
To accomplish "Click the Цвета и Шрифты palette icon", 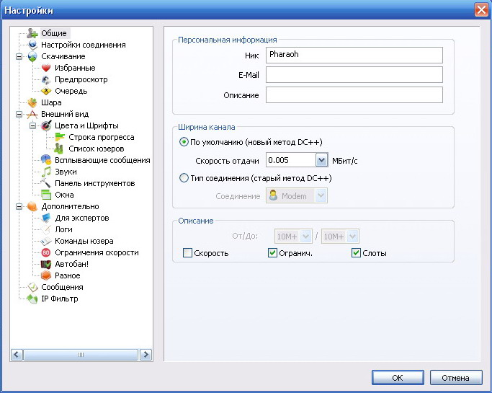I will 46,125.
